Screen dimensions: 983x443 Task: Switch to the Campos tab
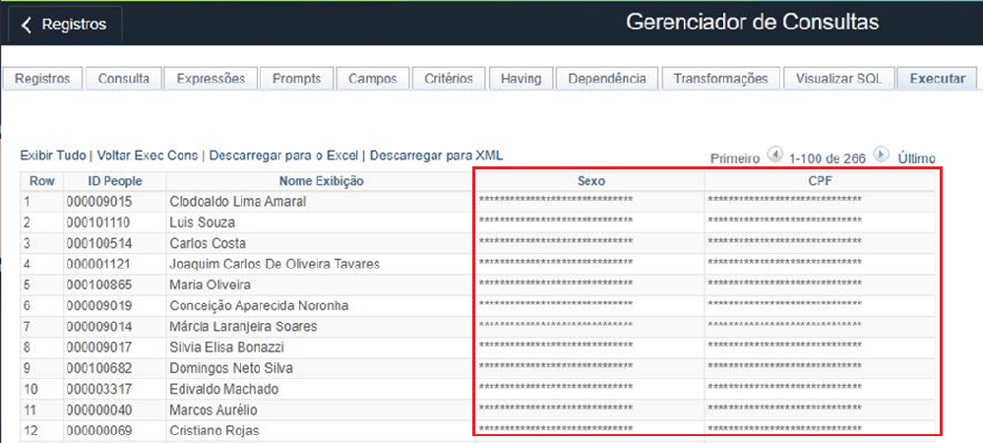pyautogui.click(x=372, y=79)
